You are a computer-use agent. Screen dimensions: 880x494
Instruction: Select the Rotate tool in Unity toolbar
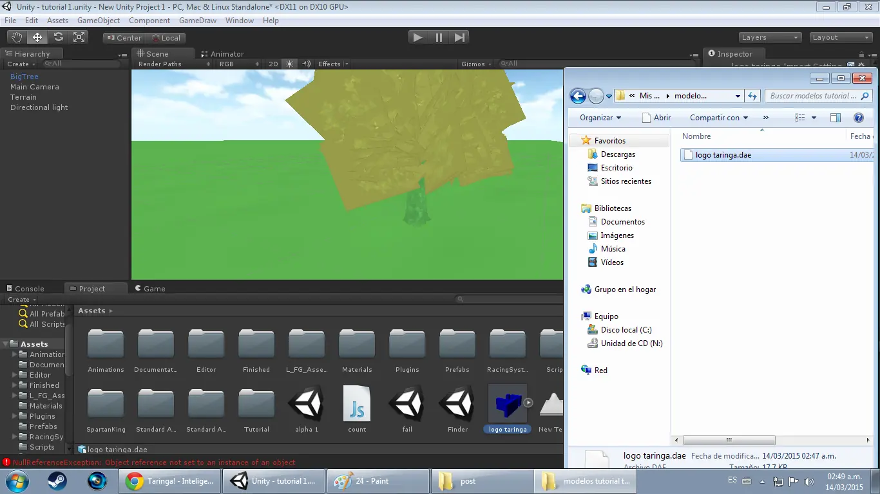[58, 37]
